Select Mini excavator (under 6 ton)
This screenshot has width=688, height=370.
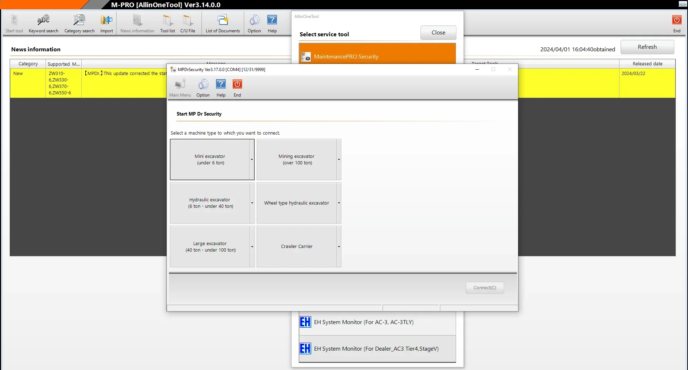point(210,159)
